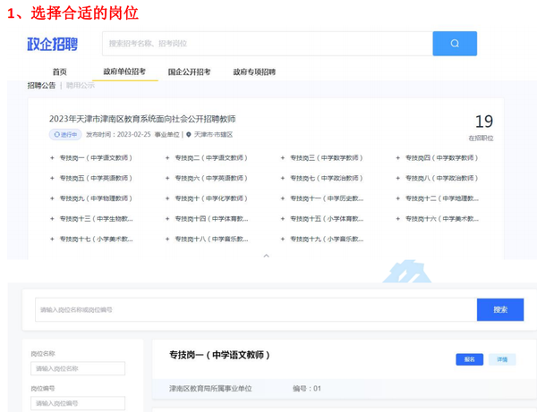
Task: Select the 聘用公示 sub-tab
Action: 81,86
